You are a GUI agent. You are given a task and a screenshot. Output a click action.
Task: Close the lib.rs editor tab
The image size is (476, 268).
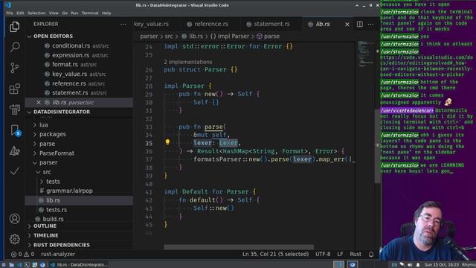point(347,25)
